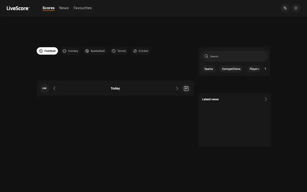Open the calendar date picker
This screenshot has width=307, height=192.
[186, 88]
